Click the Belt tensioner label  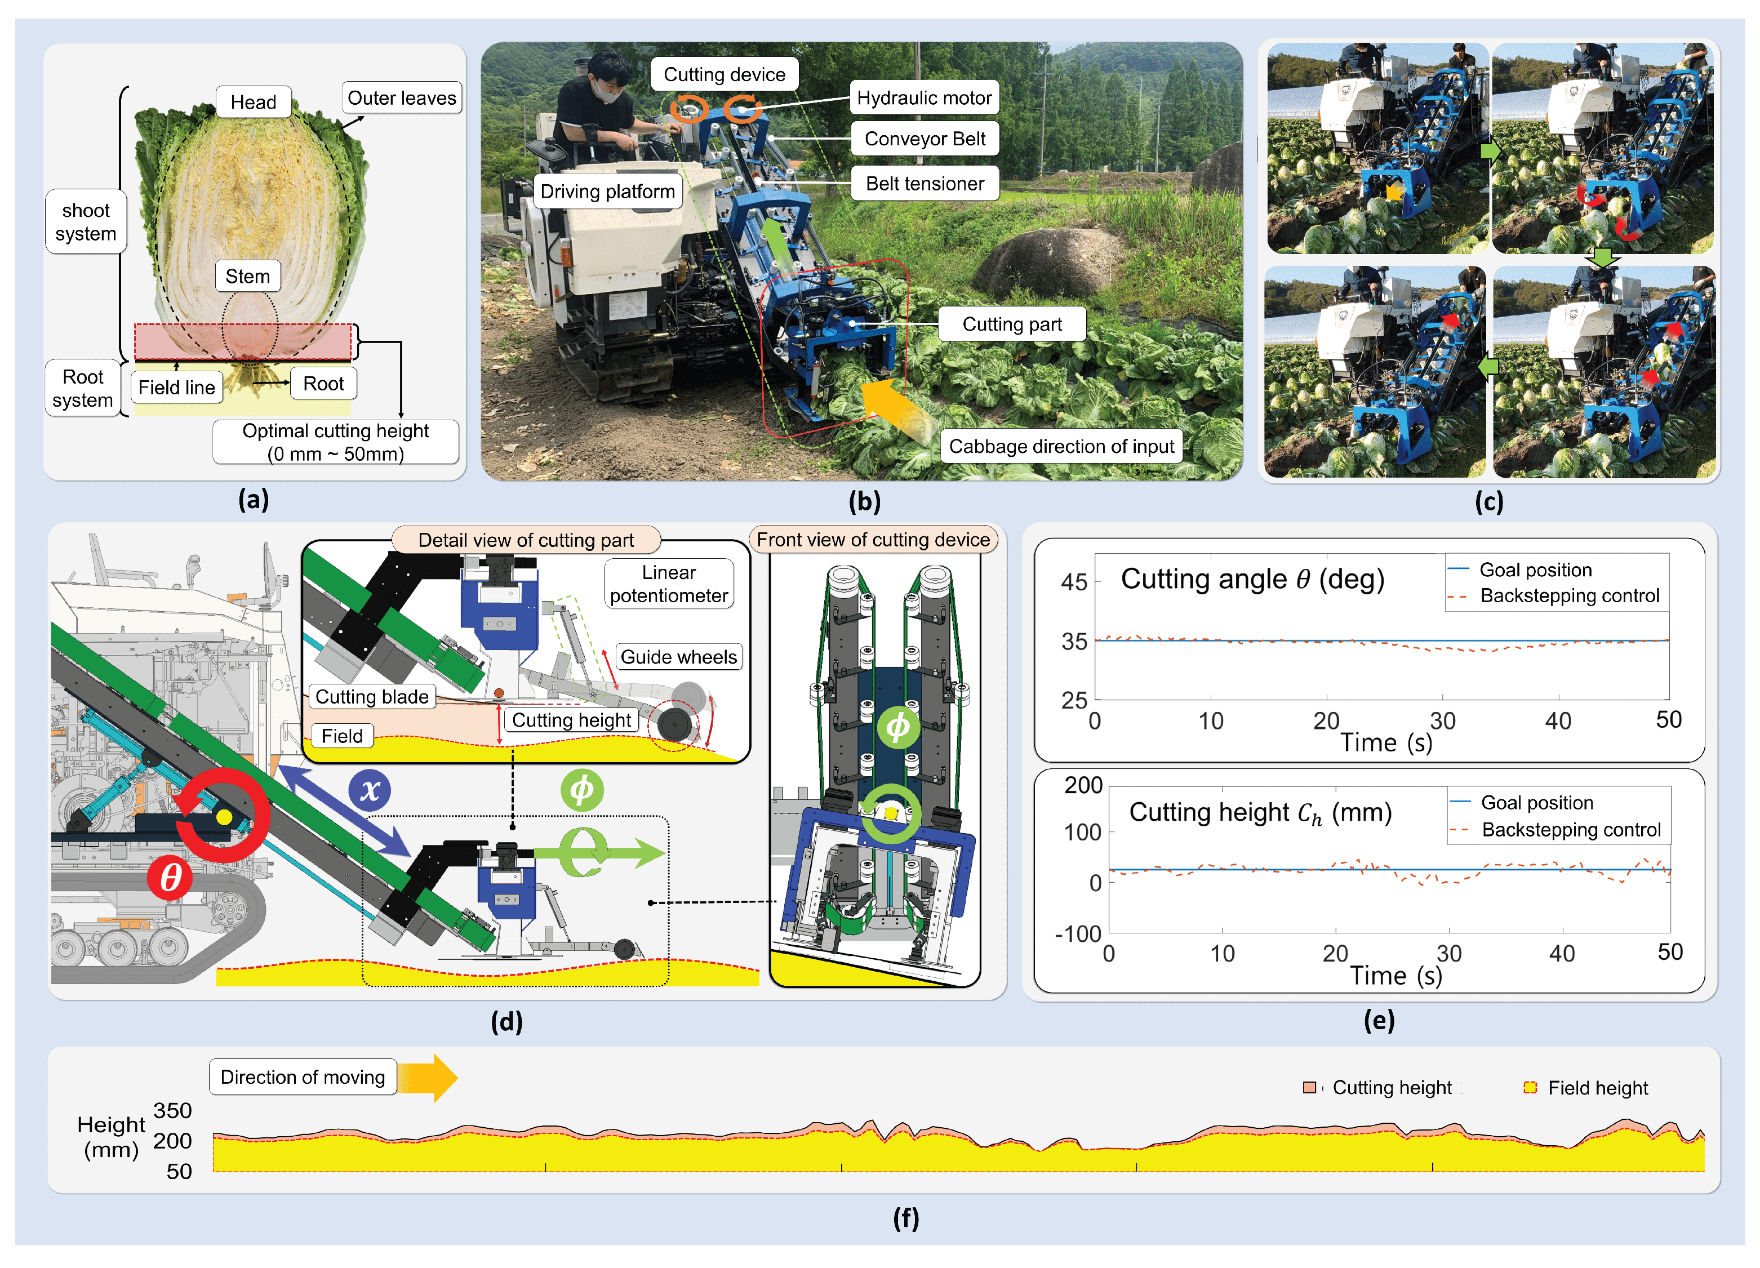pyautogui.click(x=925, y=183)
